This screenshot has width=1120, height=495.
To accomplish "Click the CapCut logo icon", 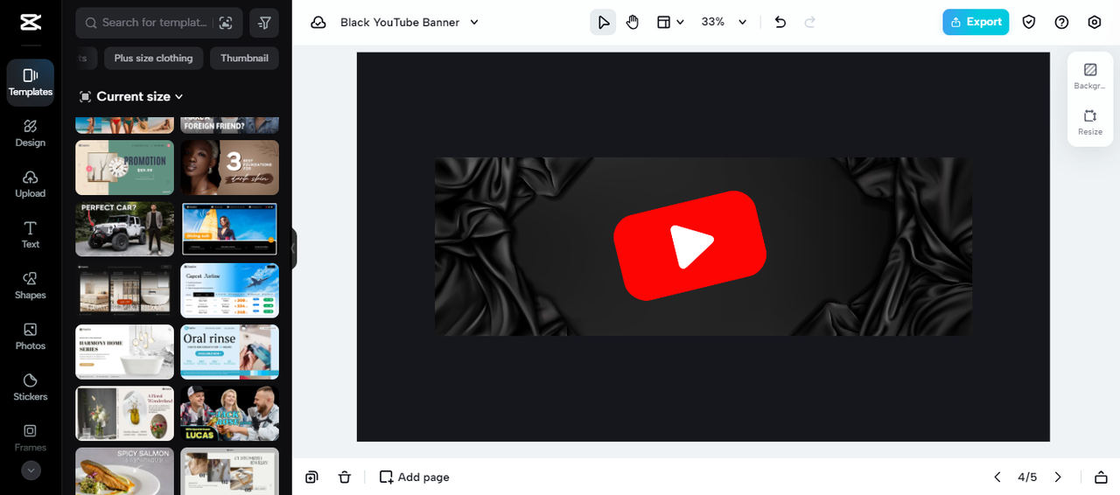I will (x=30, y=22).
